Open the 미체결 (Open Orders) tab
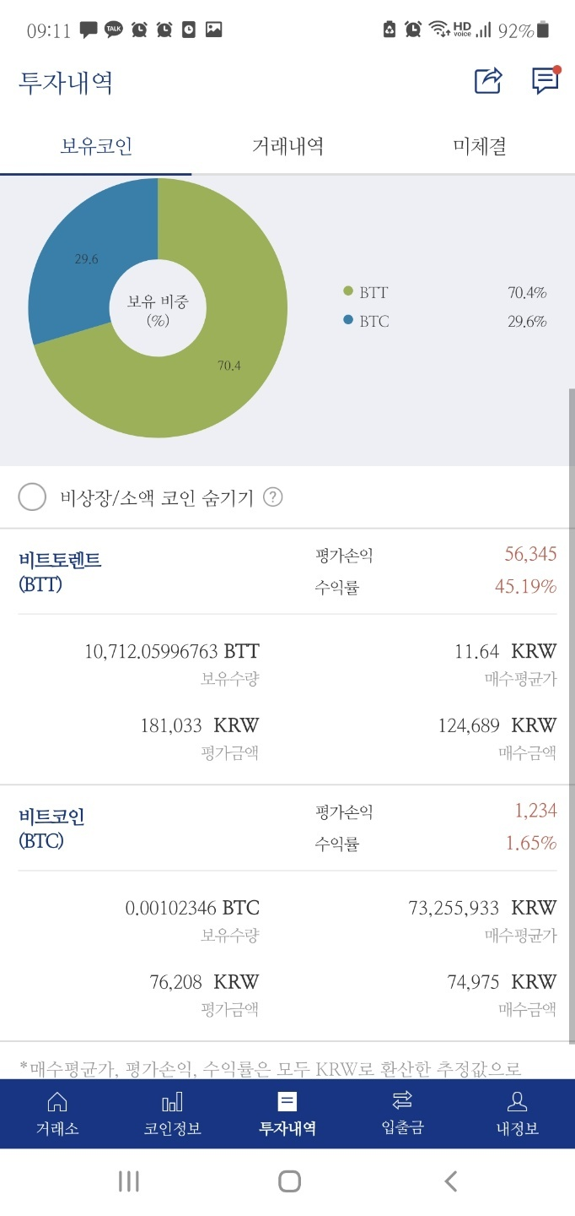 (480, 144)
